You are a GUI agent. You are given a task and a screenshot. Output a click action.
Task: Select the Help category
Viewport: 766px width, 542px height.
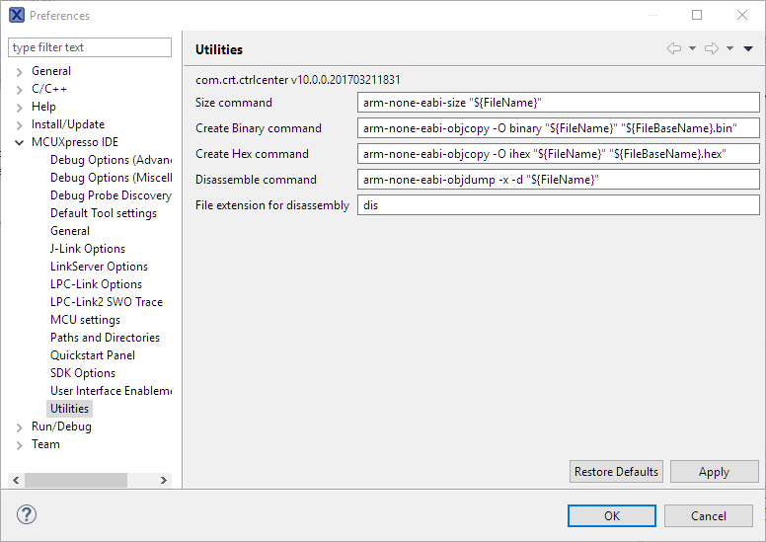pos(44,107)
